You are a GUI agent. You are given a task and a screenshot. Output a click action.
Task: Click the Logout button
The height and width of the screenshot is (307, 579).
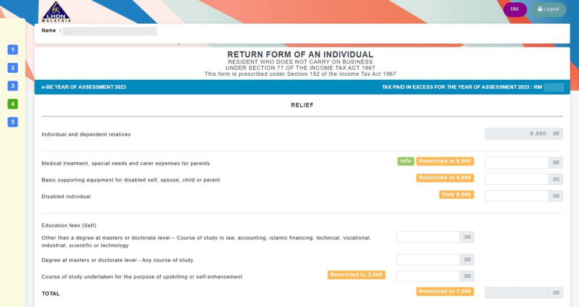coord(548,10)
